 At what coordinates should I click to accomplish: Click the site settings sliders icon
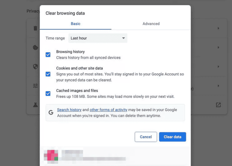[35, 86]
